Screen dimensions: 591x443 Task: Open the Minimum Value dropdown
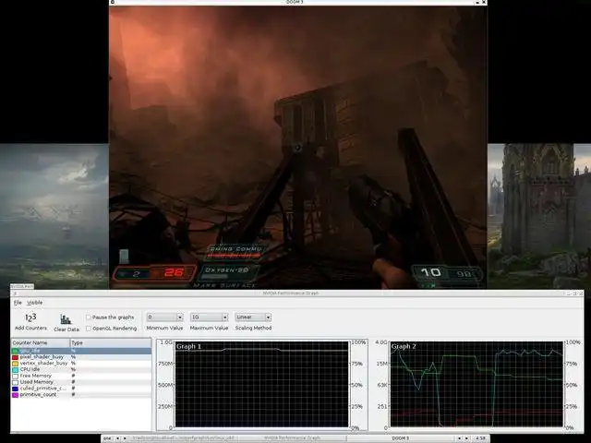[164, 317]
